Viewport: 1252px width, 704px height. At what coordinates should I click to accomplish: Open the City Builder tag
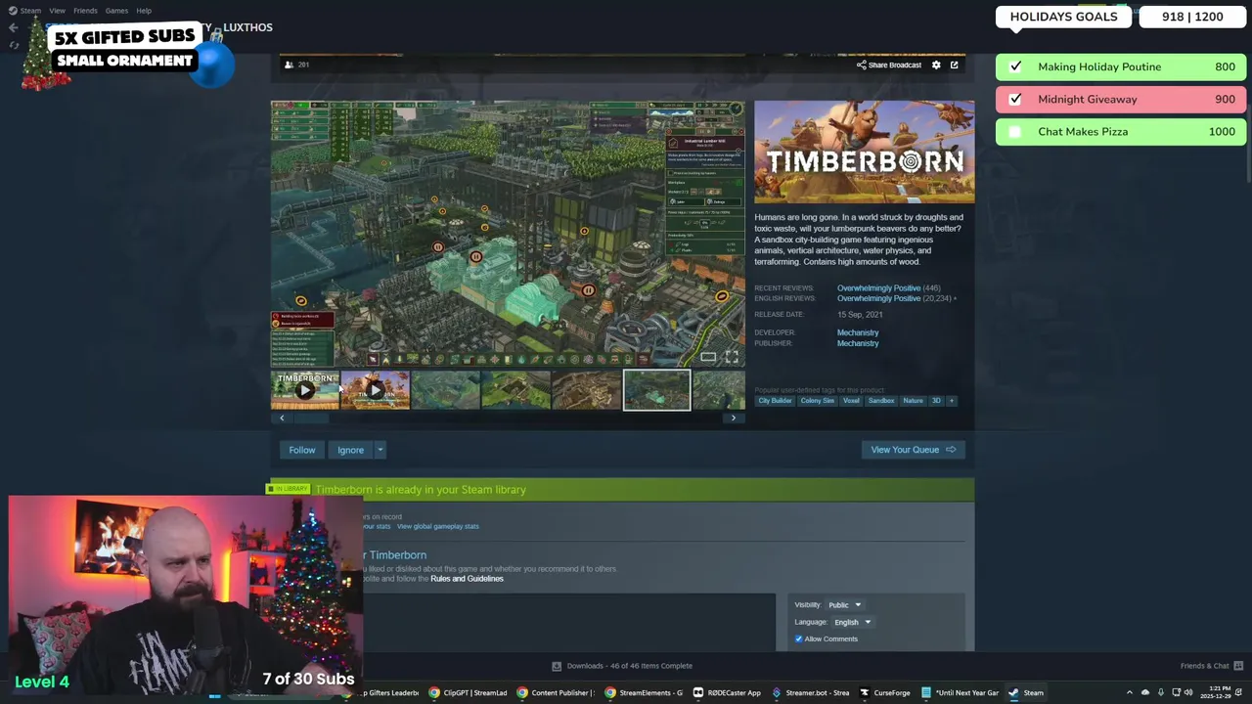[x=775, y=400]
